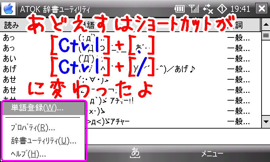This screenshot has height=162, width=270.
Task: Open the Apple-logo Start menu icon
Action: click(x=8, y=9)
